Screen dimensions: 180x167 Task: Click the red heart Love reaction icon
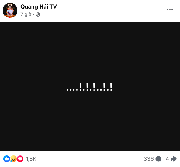[x=20, y=159]
